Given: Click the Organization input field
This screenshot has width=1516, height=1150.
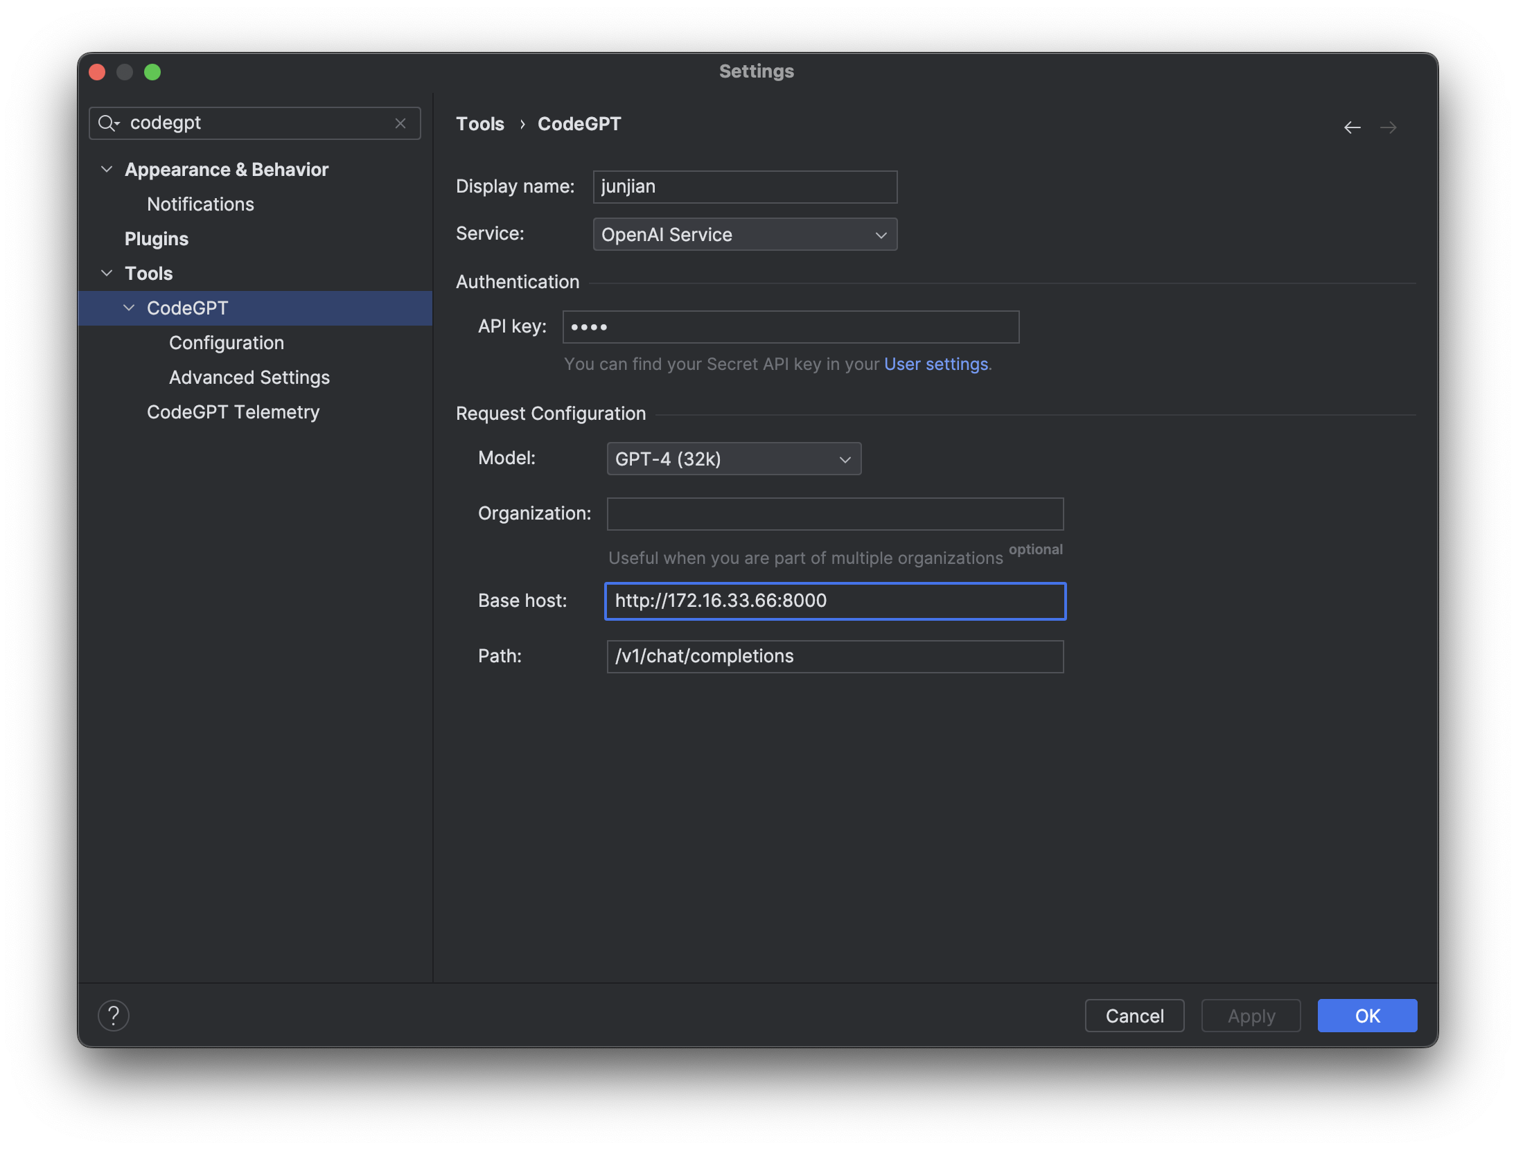Looking at the screenshot, I should tap(835, 514).
